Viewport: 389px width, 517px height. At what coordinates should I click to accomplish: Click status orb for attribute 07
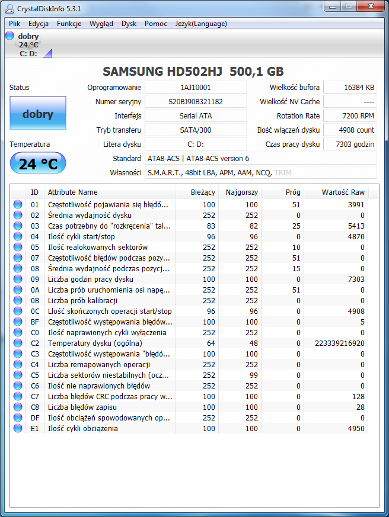click(x=18, y=258)
